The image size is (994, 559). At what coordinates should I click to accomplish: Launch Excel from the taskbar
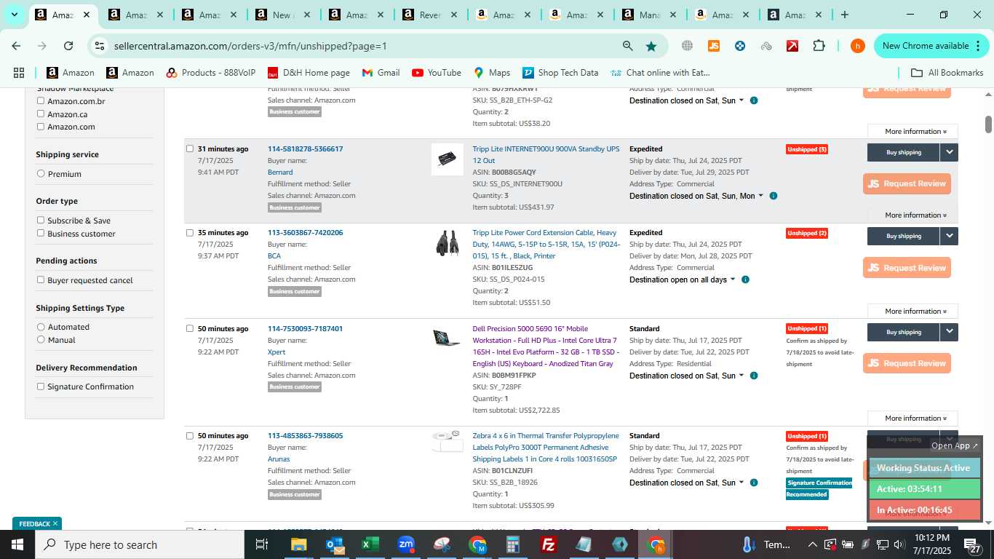[x=370, y=544]
